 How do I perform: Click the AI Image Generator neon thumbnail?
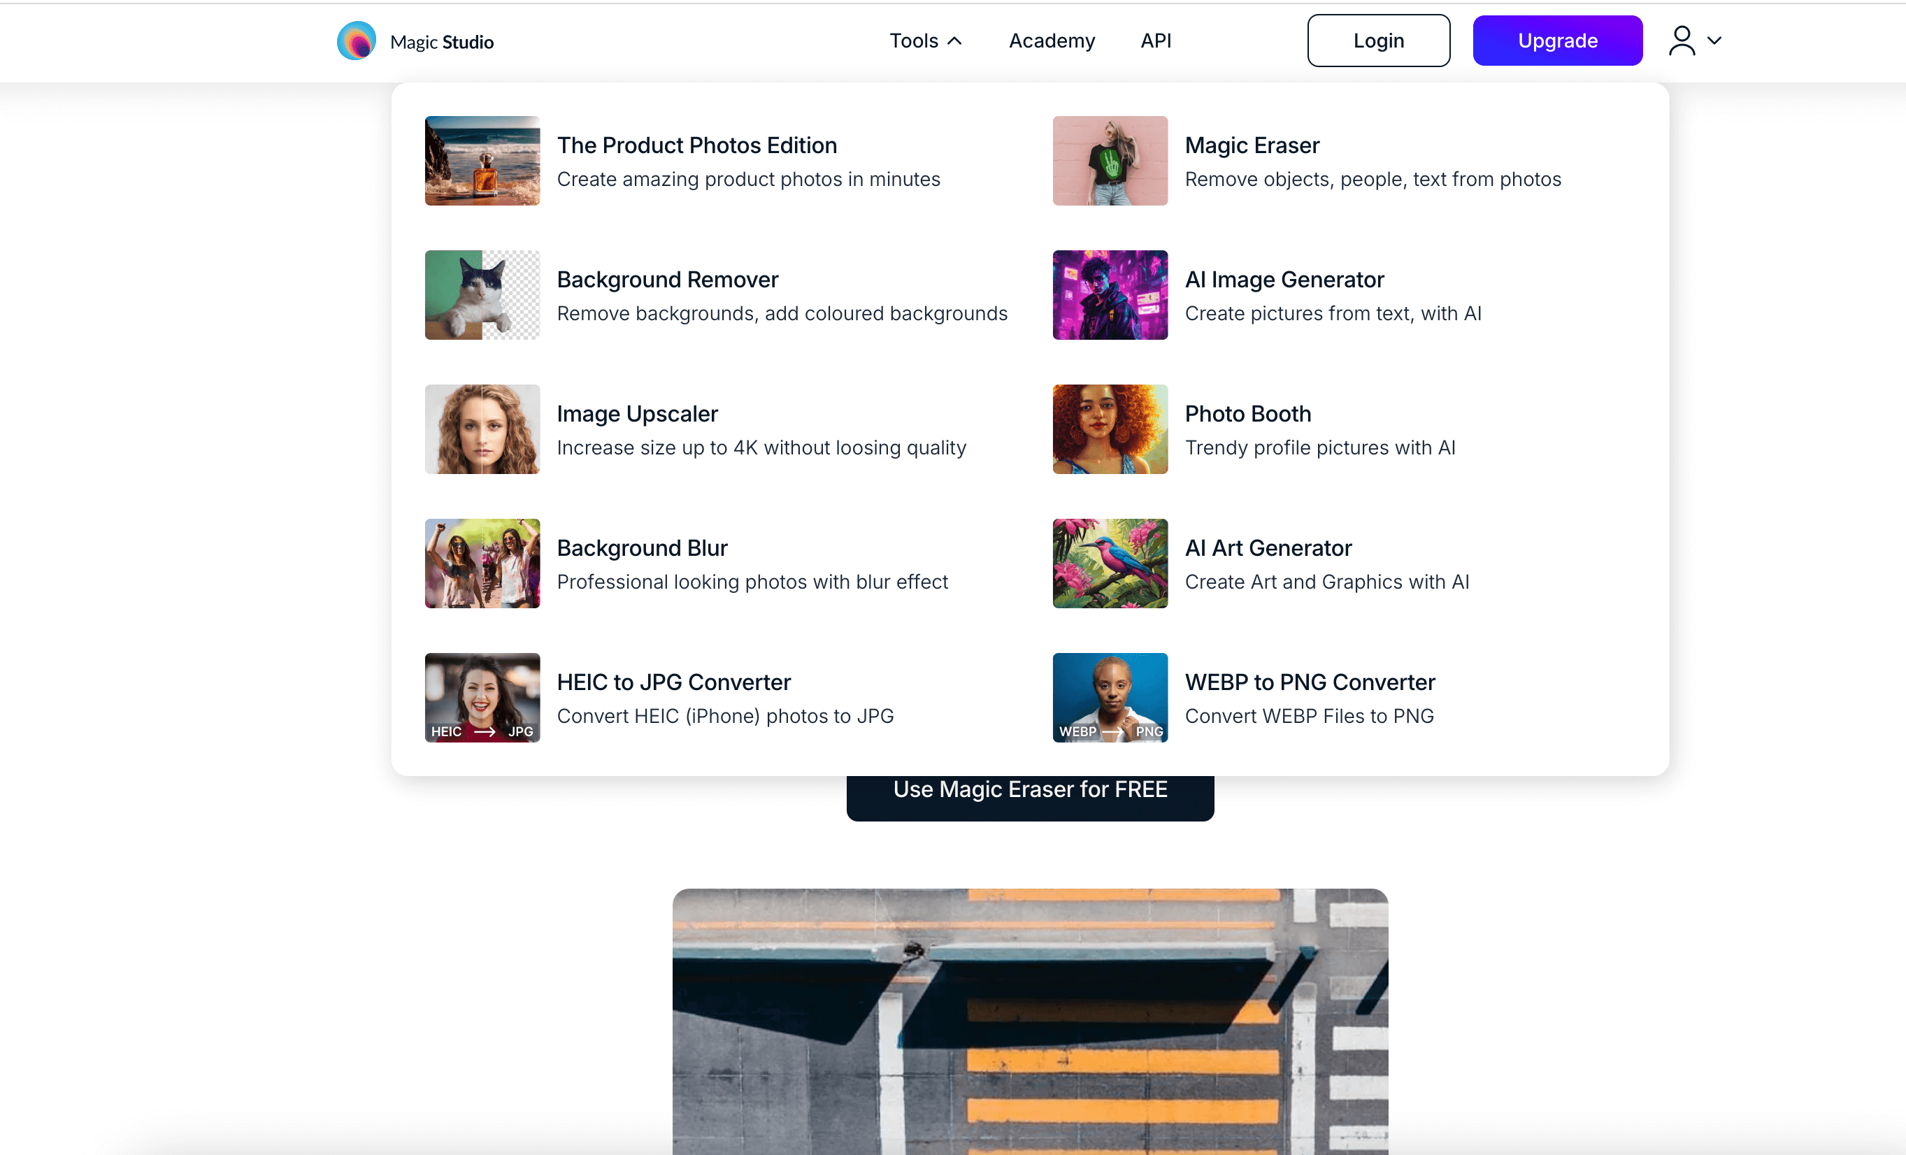tap(1109, 295)
